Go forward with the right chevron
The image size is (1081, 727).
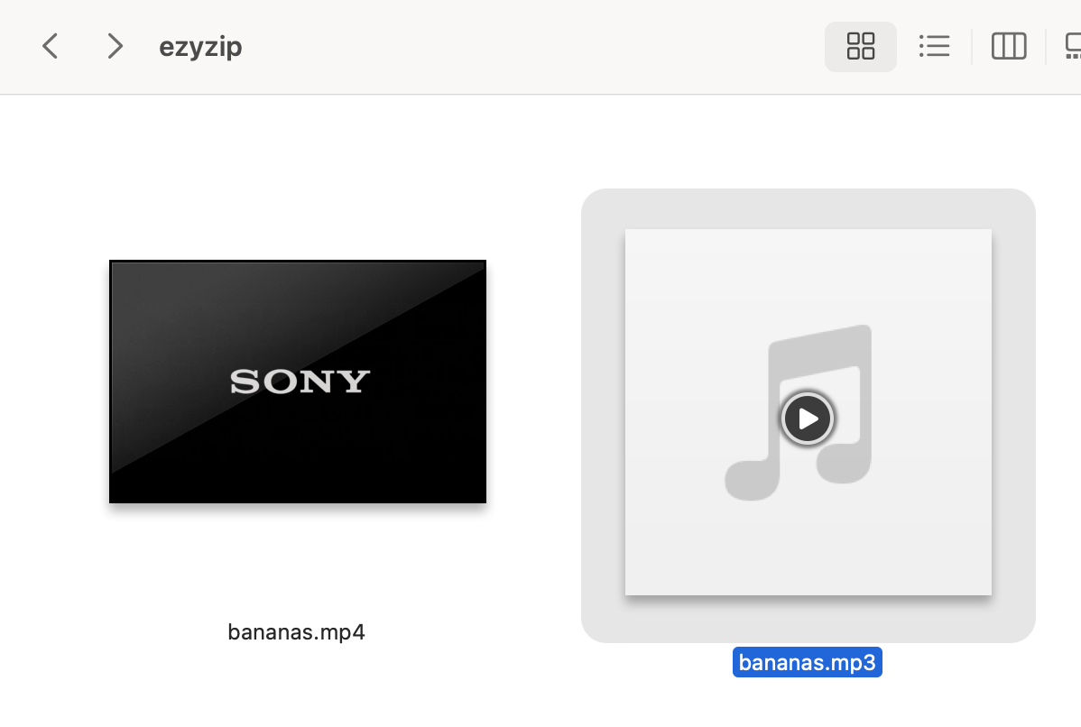click(115, 47)
